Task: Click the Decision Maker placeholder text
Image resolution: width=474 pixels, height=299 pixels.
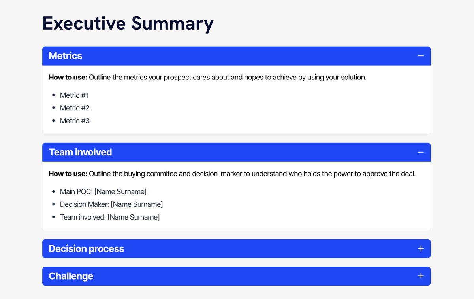Action: 111,204
